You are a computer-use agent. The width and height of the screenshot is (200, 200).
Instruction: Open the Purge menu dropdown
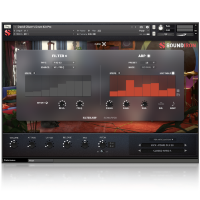point(144,31)
